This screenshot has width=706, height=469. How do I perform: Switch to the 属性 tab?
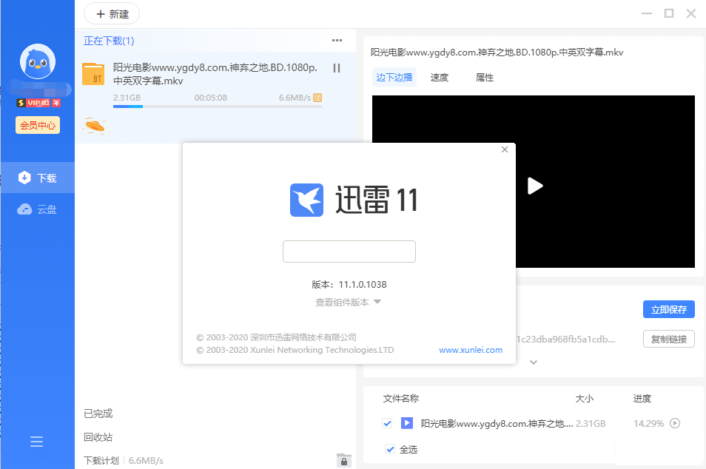coord(485,78)
